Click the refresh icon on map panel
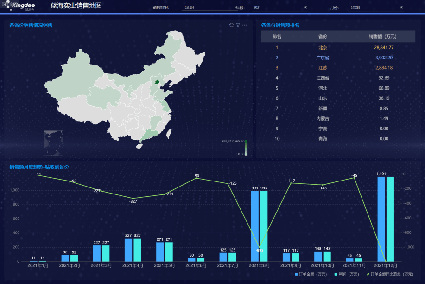The width and height of the screenshot is (425, 284). 231,25
